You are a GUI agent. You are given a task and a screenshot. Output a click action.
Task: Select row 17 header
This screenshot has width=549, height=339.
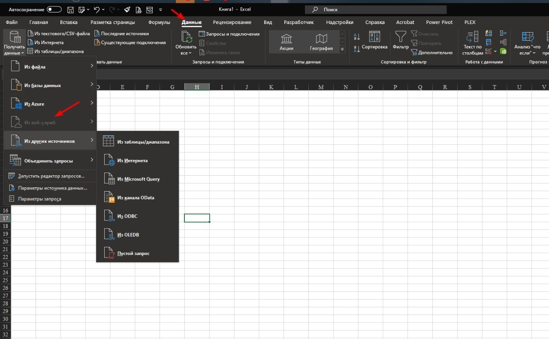click(6, 218)
